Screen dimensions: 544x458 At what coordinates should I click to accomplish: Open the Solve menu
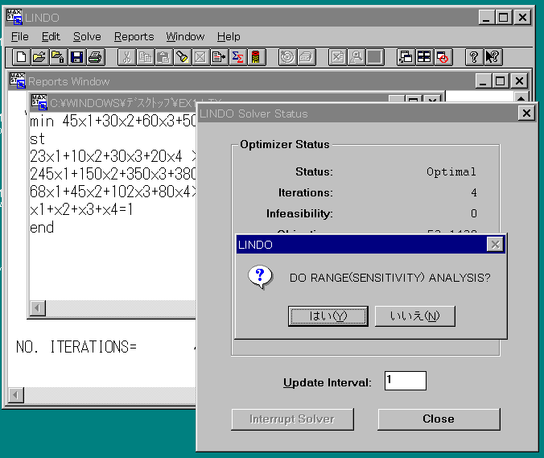click(x=87, y=36)
